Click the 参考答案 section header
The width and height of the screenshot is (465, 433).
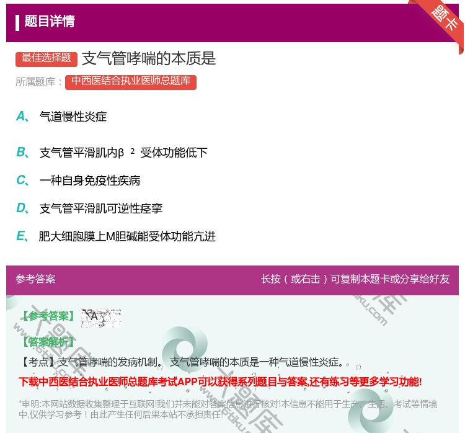(x=35, y=279)
